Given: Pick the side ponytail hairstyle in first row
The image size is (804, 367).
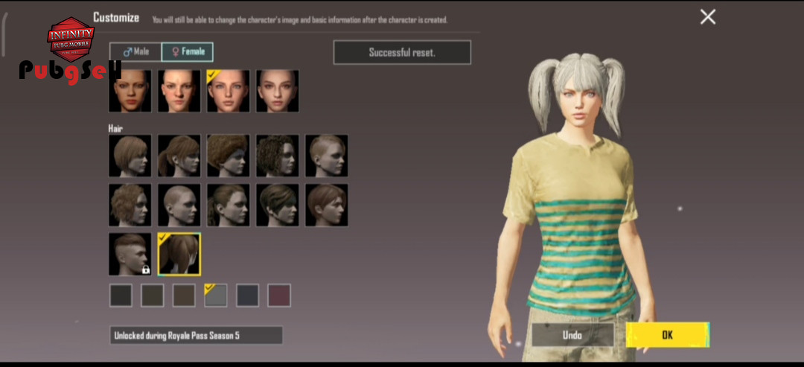Looking at the screenshot, I should pyautogui.click(x=179, y=156).
